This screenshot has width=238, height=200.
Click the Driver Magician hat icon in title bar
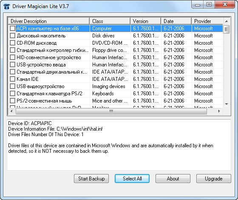pos(6,6)
